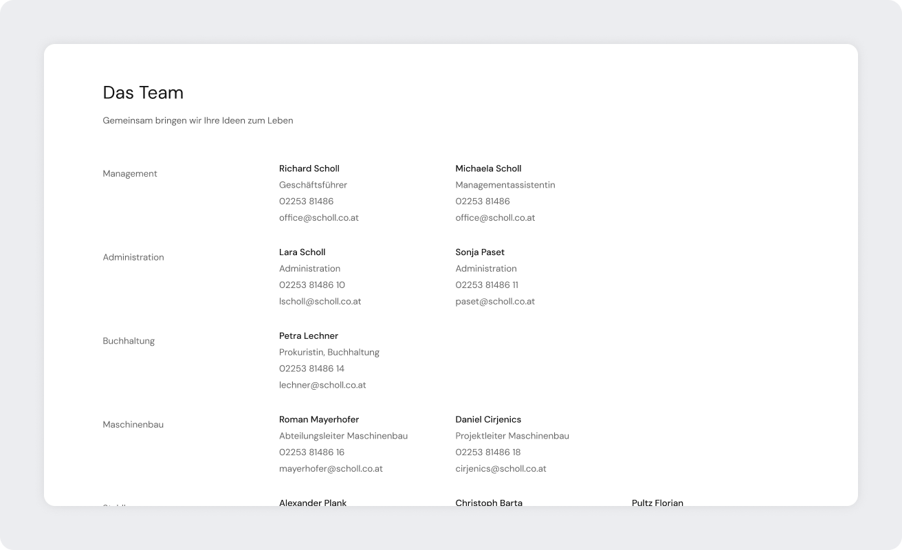902x550 pixels.
Task: Click phone number 02253 81486 16
Action: pyautogui.click(x=311, y=452)
